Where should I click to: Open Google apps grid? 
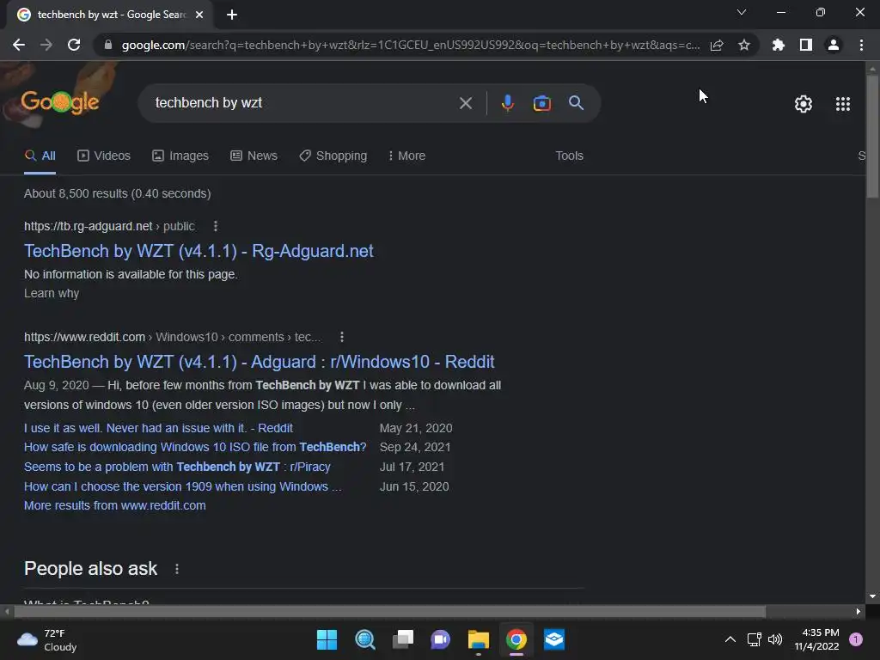coord(843,104)
